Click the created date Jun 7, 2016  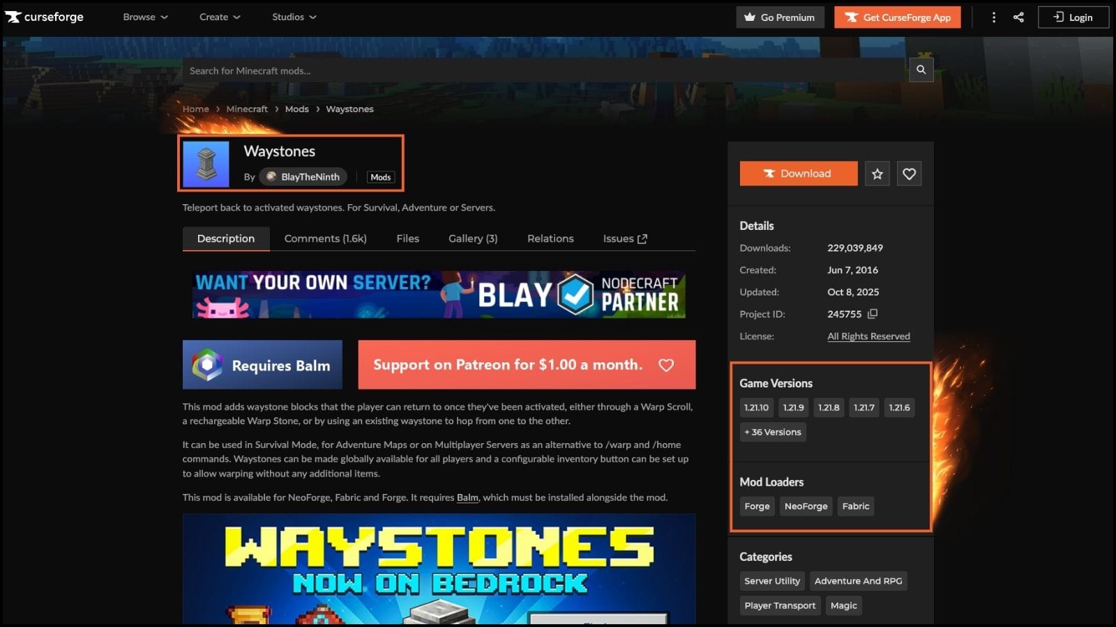[852, 270]
